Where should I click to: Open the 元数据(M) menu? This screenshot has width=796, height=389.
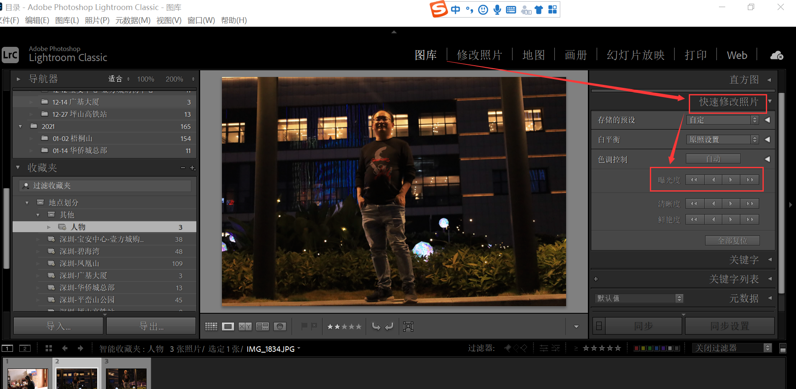pos(133,20)
